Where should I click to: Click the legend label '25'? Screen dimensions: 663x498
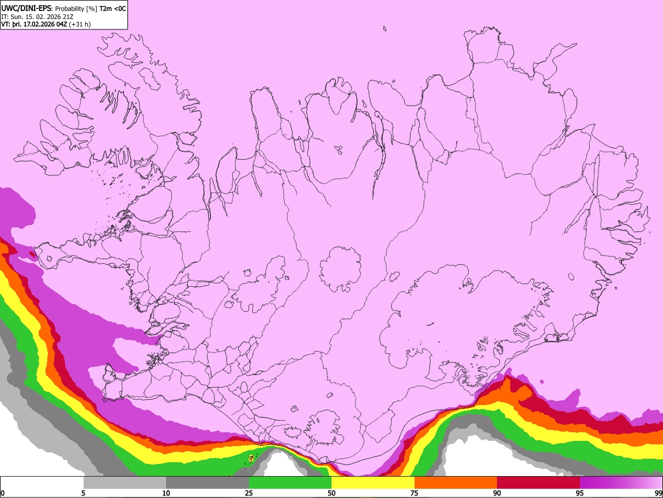point(249,493)
